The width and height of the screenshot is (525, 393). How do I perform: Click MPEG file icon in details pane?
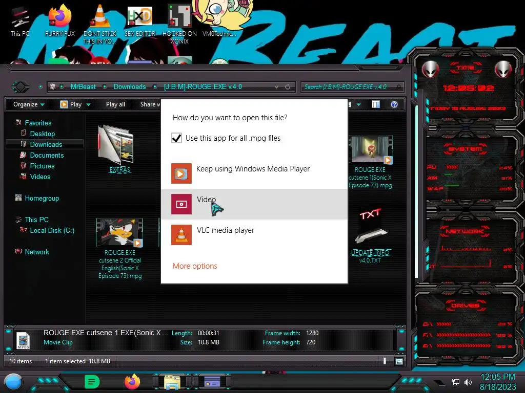(x=23, y=340)
